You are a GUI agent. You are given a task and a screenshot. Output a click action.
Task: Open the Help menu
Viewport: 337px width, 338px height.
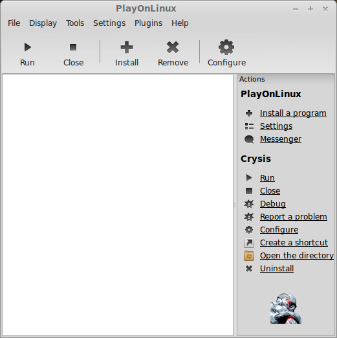(x=180, y=23)
